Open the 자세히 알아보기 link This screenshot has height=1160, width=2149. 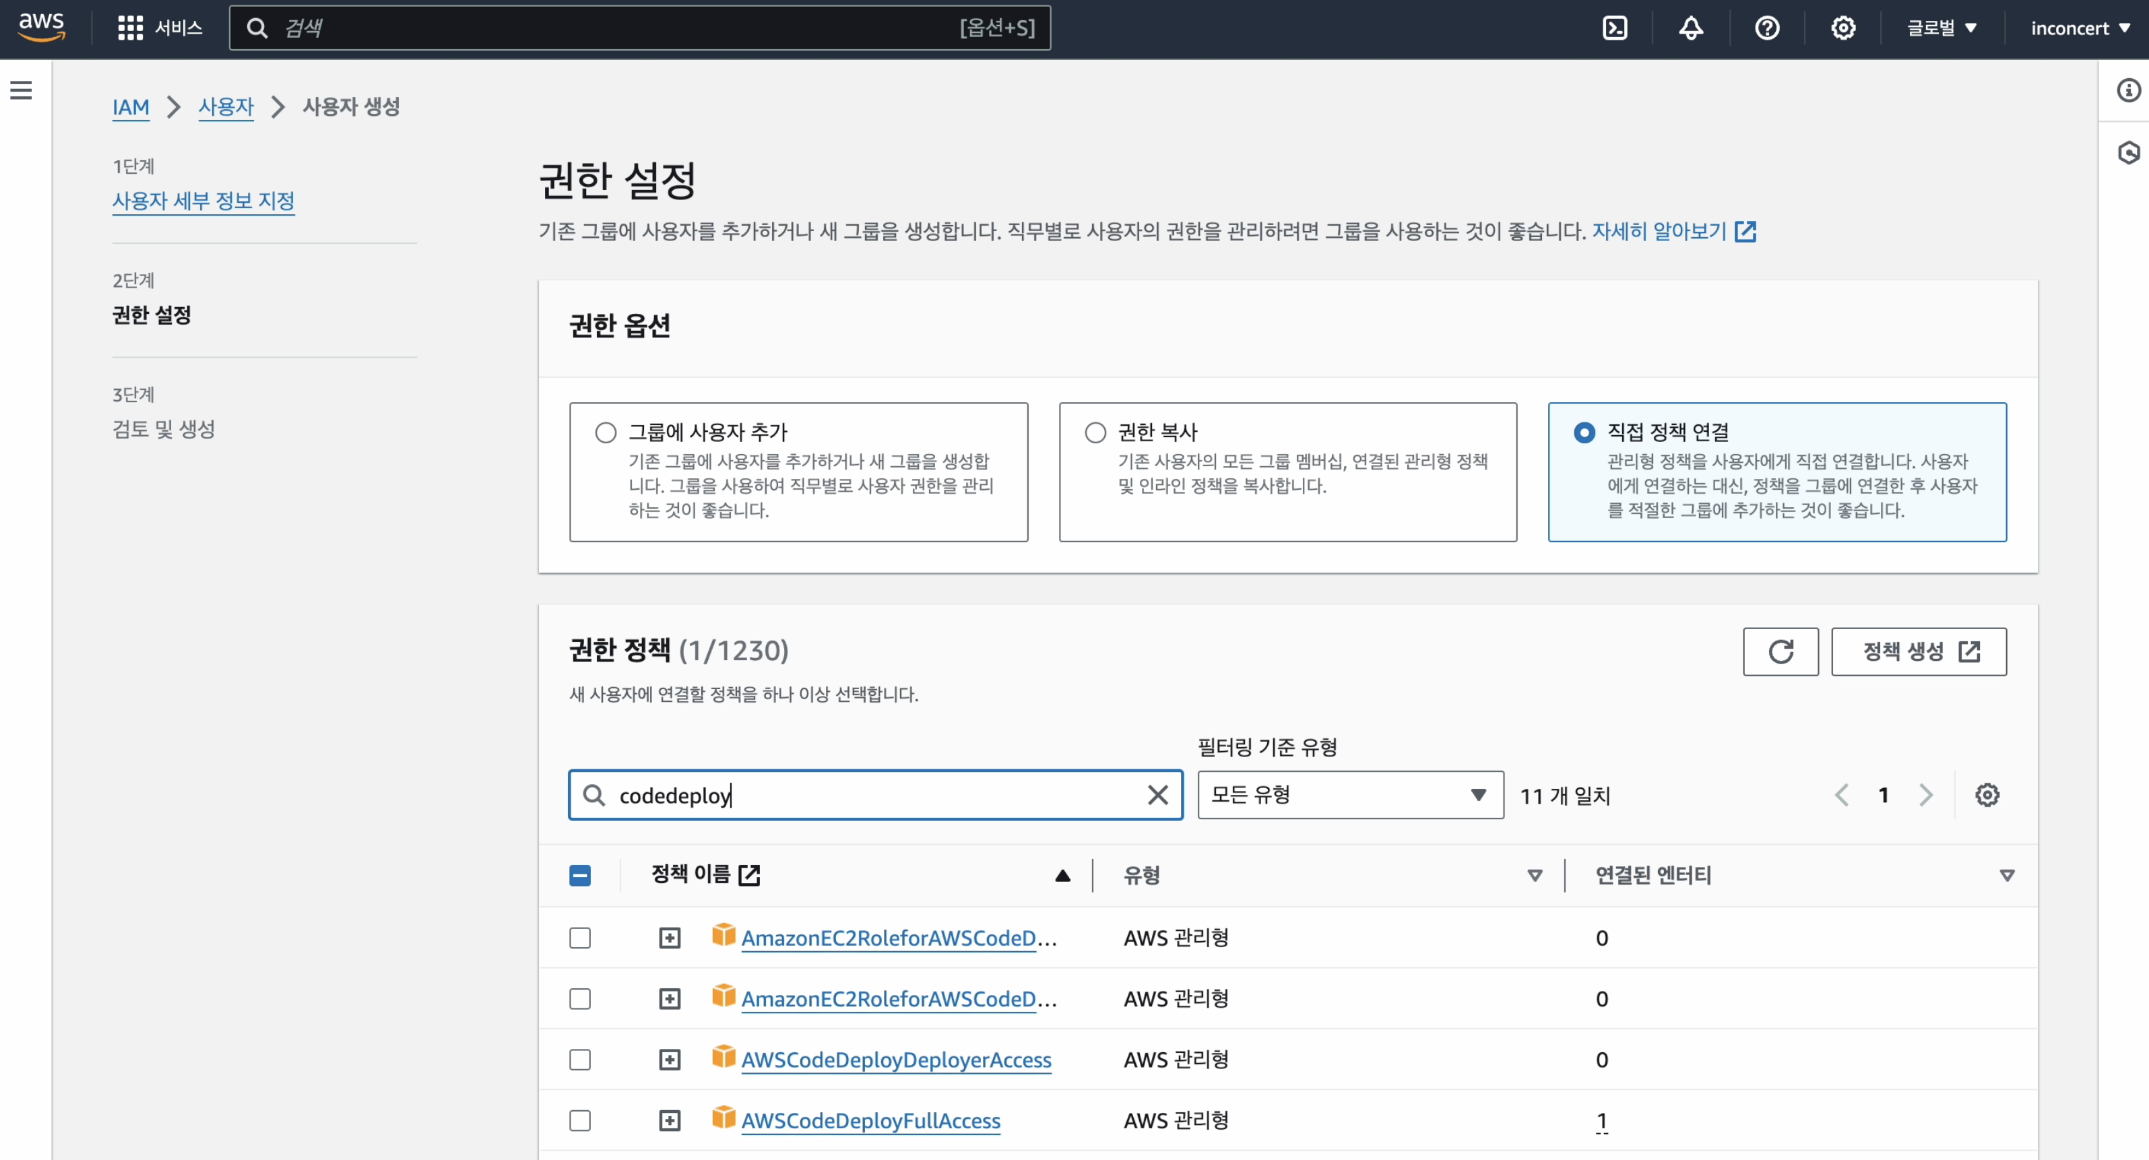[x=1659, y=230]
